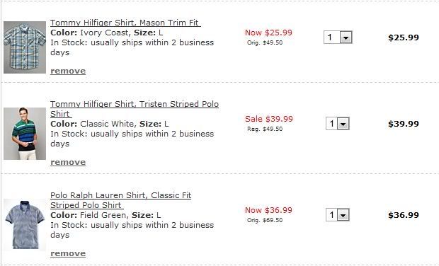Remove the Tristen Striped Polo Shirt
Screen dimensions: 439x266
(68, 162)
